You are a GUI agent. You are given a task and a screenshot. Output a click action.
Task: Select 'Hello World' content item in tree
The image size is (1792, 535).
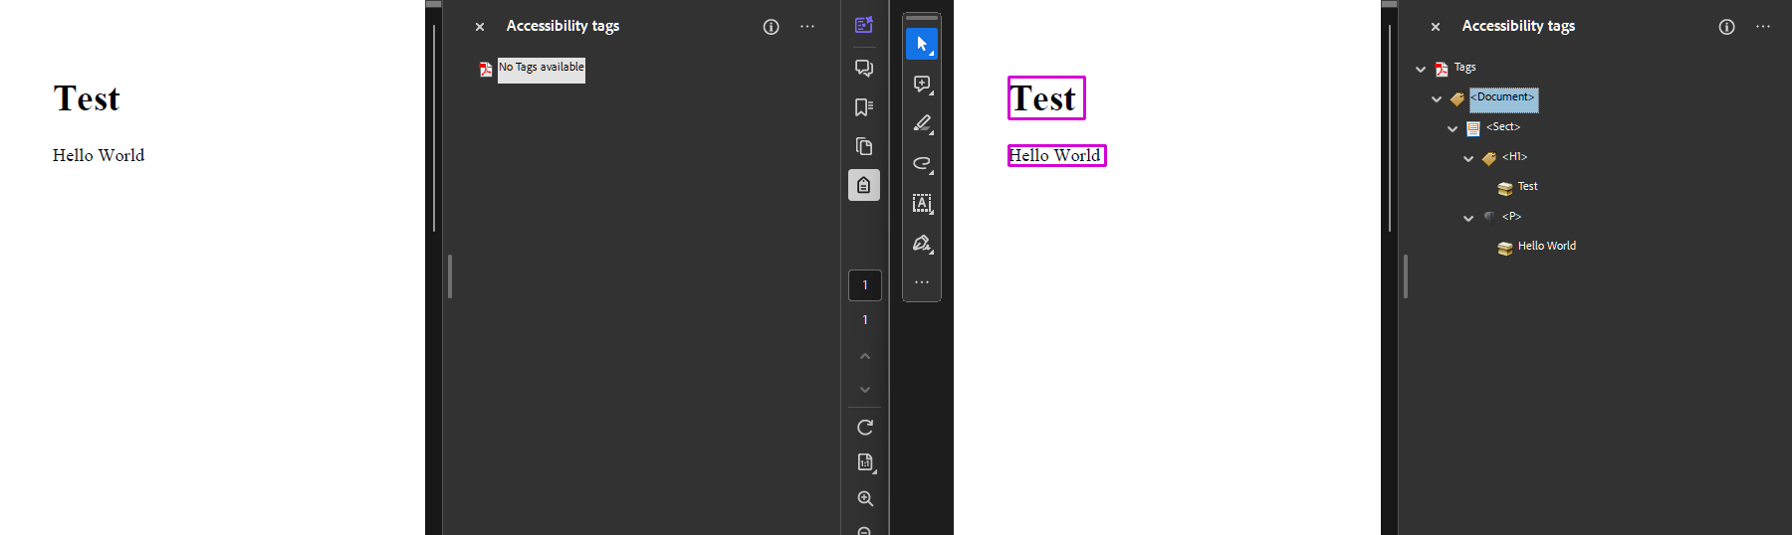tap(1546, 247)
